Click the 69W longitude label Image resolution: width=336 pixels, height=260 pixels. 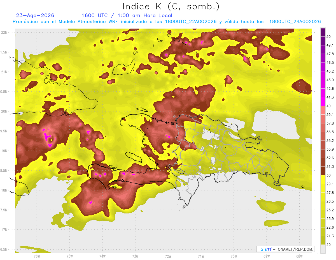[266, 256]
